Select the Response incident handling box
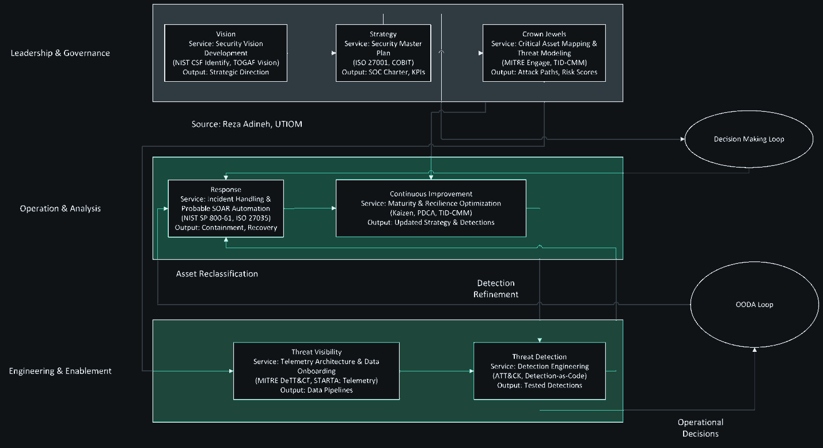823x448 pixels. pyautogui.click(x=226, y=208)
